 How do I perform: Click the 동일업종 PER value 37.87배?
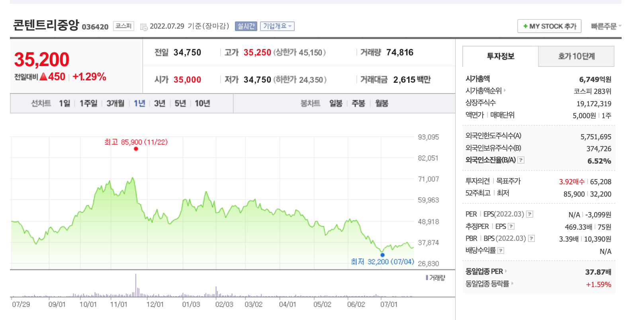(x=598, y=272)
